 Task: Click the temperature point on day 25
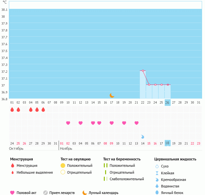click(161, 85)
